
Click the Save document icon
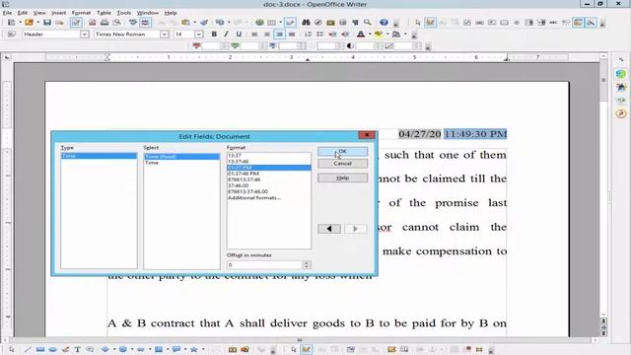47,23
